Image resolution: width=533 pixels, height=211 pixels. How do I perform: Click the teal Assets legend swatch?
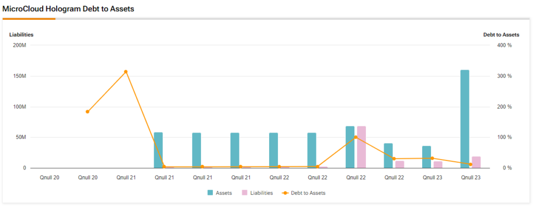[x=210, y=193]
